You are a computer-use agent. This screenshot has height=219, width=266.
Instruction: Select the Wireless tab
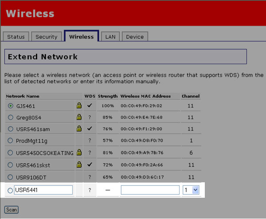click(x=82, y=36)
